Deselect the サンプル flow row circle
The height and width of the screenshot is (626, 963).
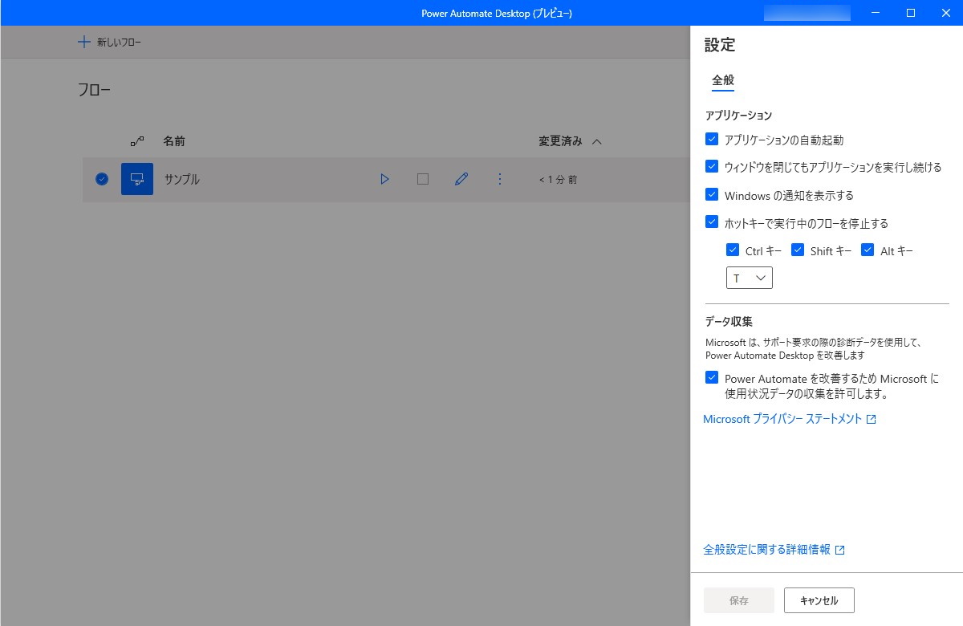pos(101,179)
